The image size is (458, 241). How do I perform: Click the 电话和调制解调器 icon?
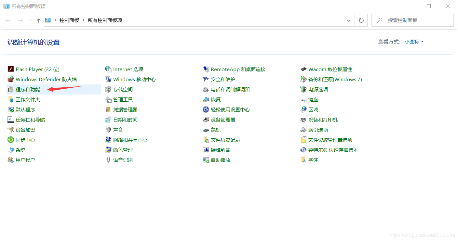tap(206, 89)
